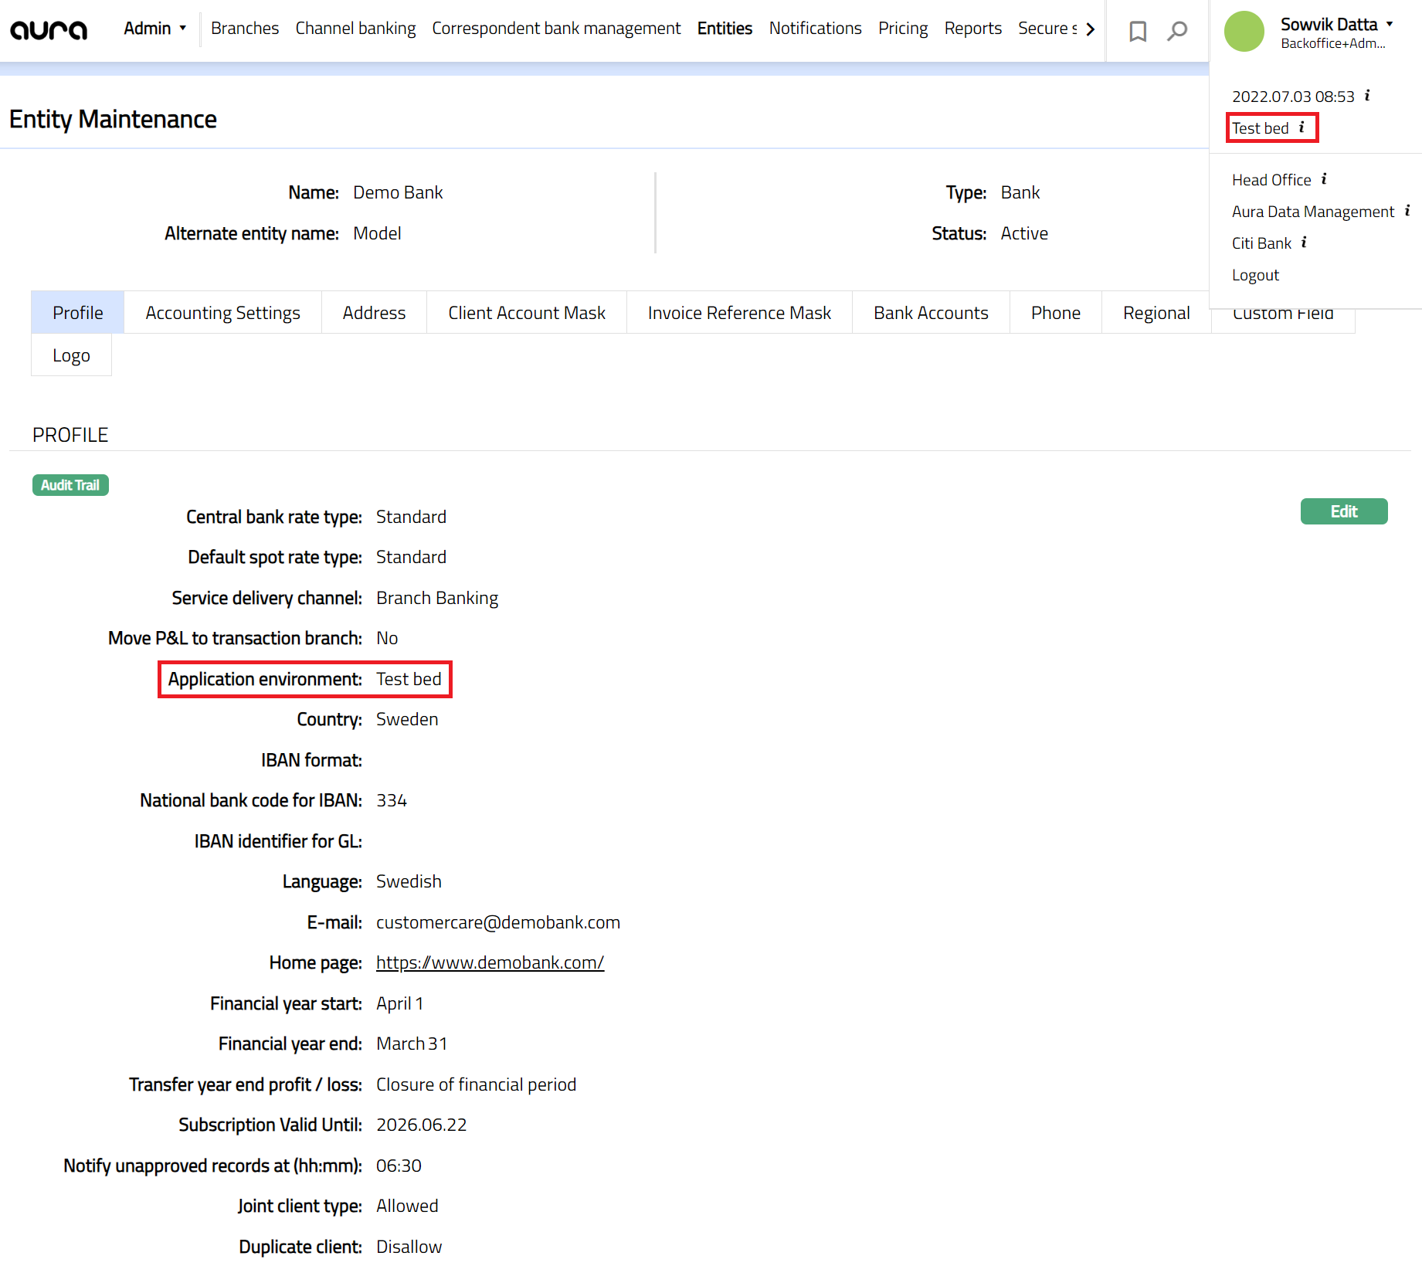The height and width of the screenshot is (1266, 1422).
Task: Switch to Accounting Settings tab
Action: (x=222, y=313)
